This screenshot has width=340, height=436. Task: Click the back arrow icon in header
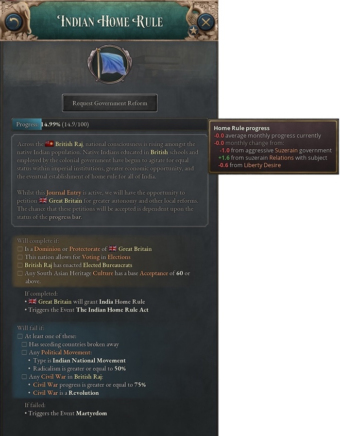click(x=14, y=22)
